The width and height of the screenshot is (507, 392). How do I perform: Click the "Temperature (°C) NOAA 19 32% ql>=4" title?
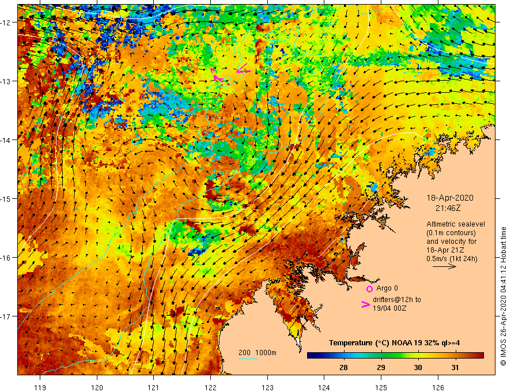394,343
